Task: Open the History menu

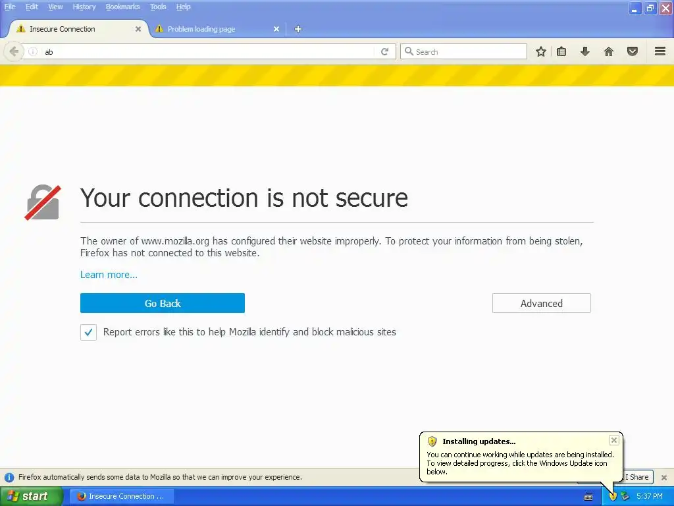Action: 84,7
